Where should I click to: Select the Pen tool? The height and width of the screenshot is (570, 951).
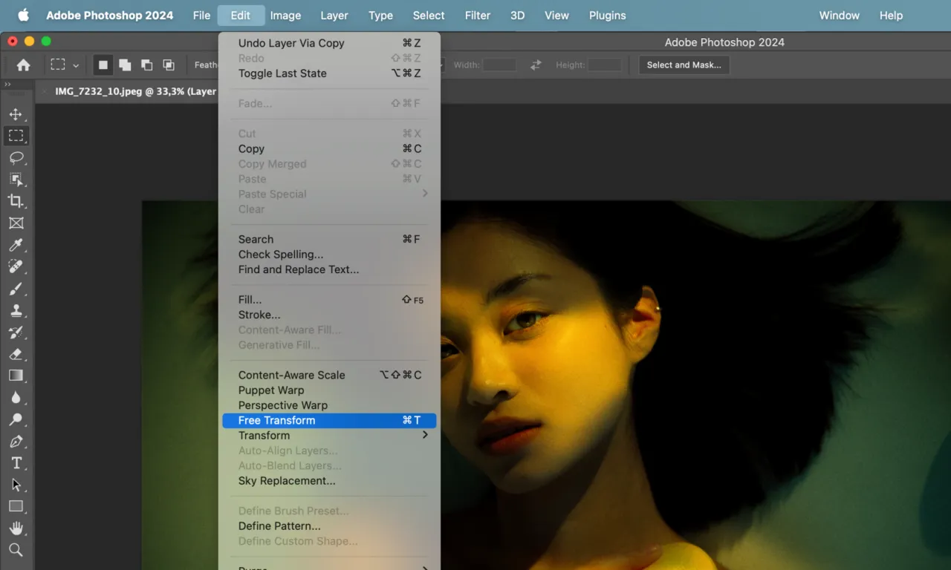pyautogui.click(x=16, y=441)
